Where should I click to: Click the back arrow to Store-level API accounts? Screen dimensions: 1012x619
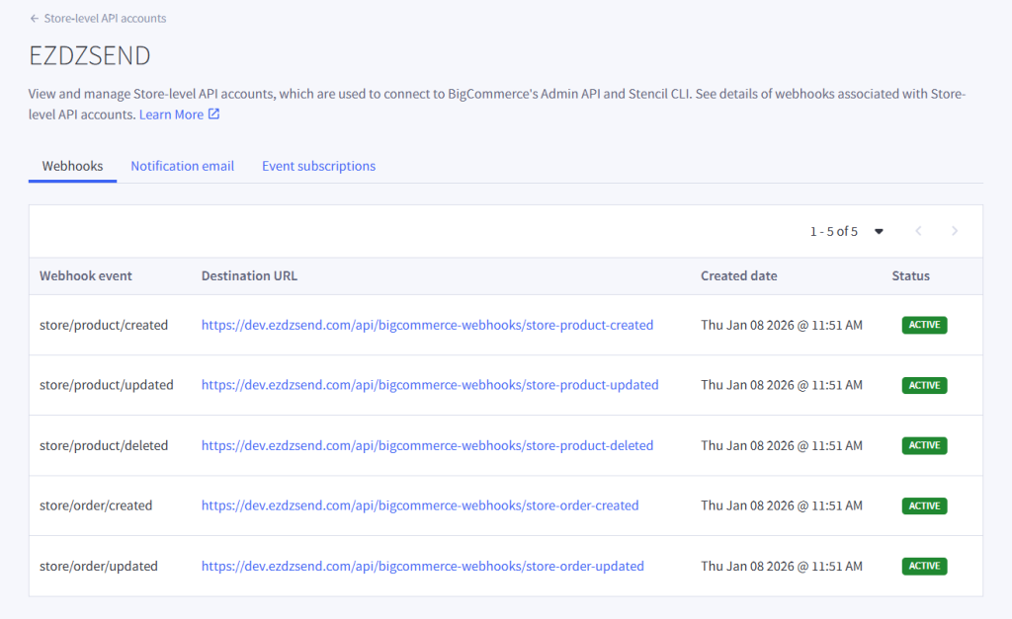pos(35,19)
